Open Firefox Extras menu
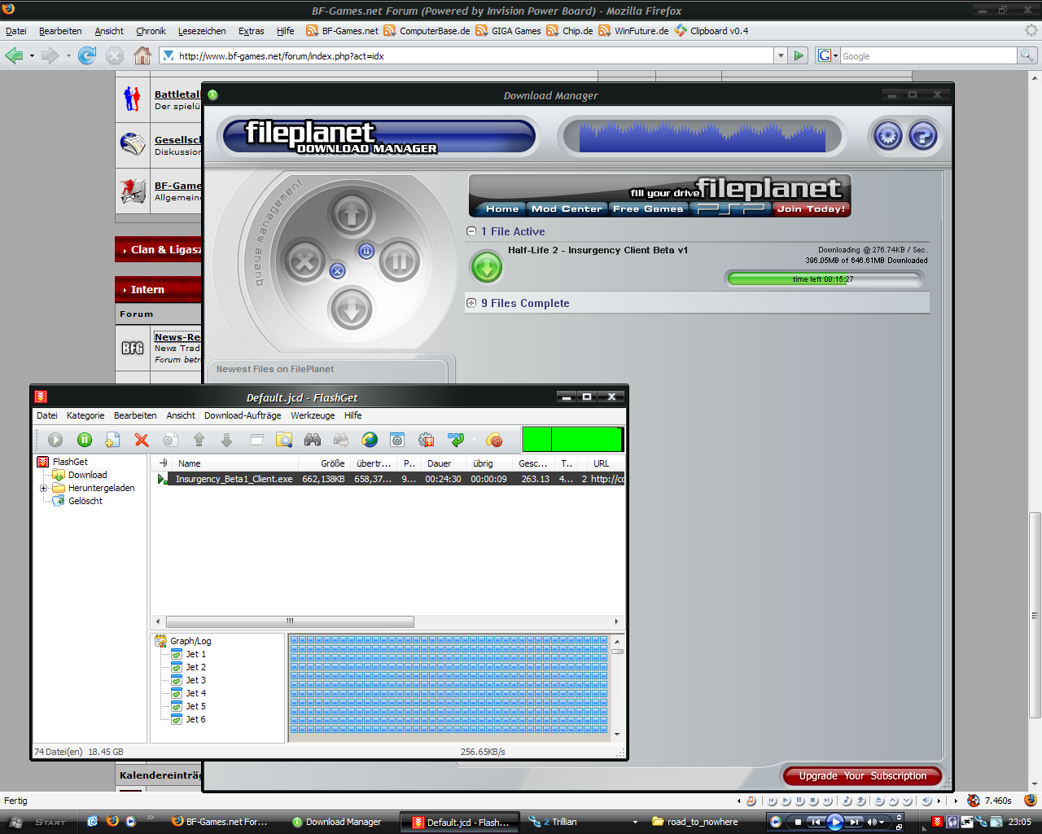Screen dimensions: 1042x834 [251, 31]
